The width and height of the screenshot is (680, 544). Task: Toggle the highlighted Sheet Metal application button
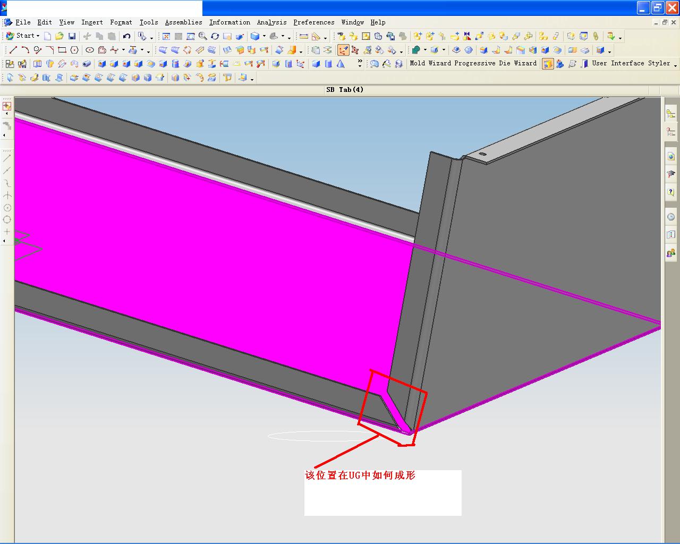tap(547, 64)
